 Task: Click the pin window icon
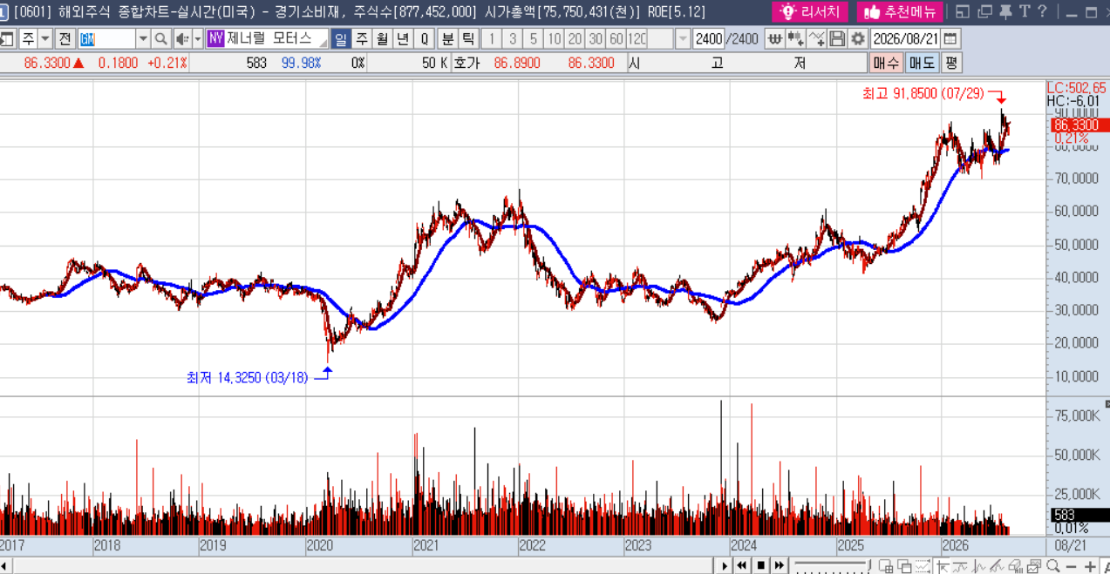pyautogui.click(x=1005, y=11)
